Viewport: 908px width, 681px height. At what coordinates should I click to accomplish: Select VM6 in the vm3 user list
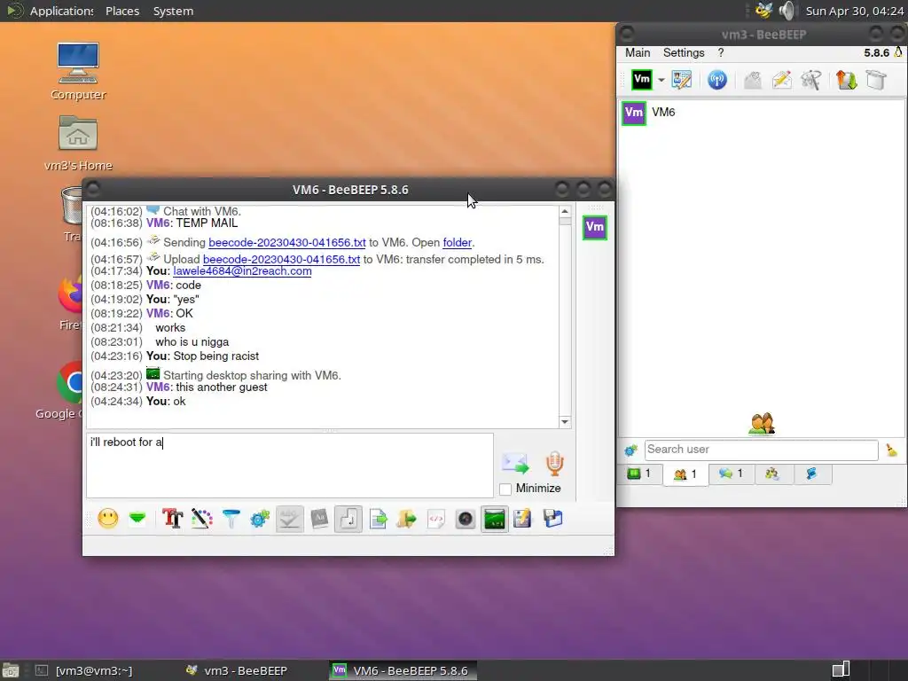762,113
